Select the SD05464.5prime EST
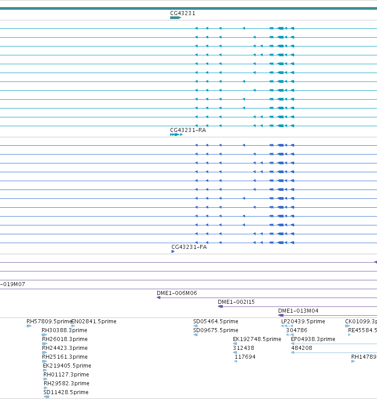377x399 pixels. pyautogui.click(x=216, y=322)
